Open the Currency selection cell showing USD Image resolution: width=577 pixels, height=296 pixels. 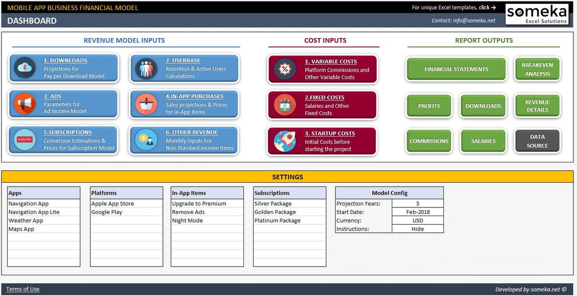pyautogui.click(x=418, y=220)
